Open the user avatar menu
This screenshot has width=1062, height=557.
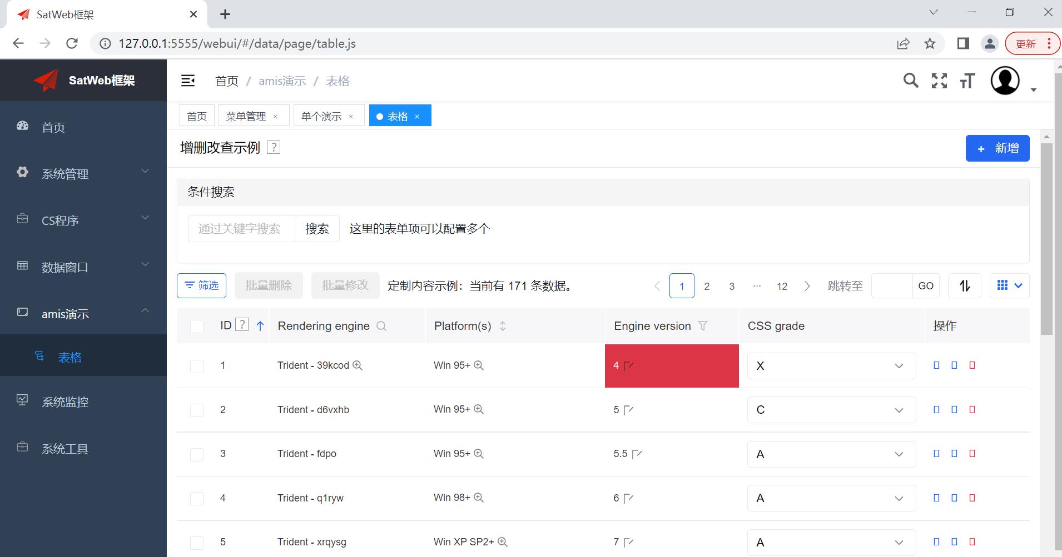(1005, 81)
